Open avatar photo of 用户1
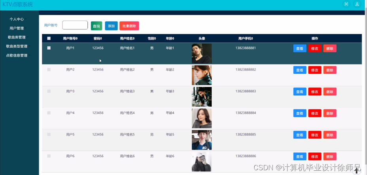This screenshot has width=367, height=175. 202,54
